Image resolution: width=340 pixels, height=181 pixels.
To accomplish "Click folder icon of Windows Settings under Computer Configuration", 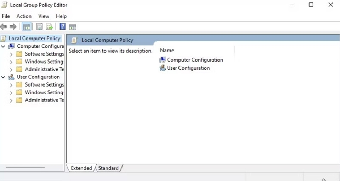I will pyautogui.click(x=19, y=62).
